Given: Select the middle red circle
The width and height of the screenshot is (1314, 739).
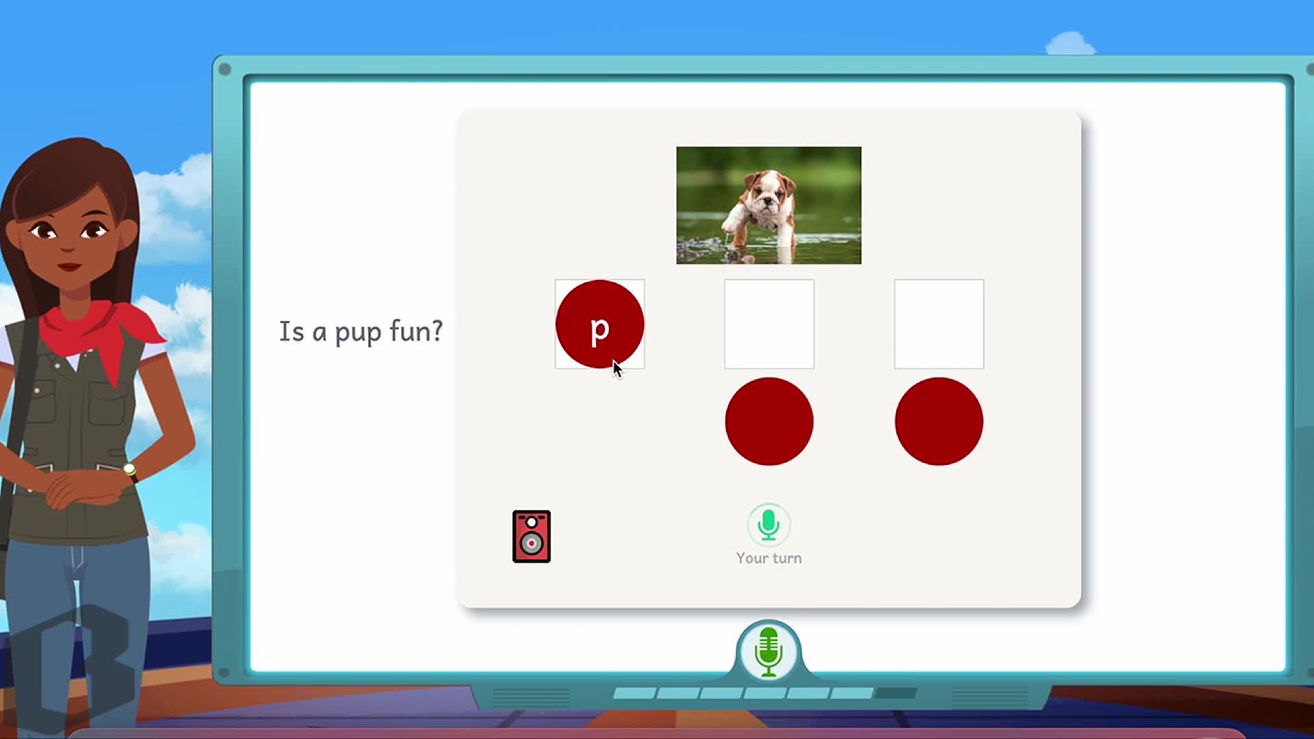Looking at the screenshot, I should pos(769,422).
